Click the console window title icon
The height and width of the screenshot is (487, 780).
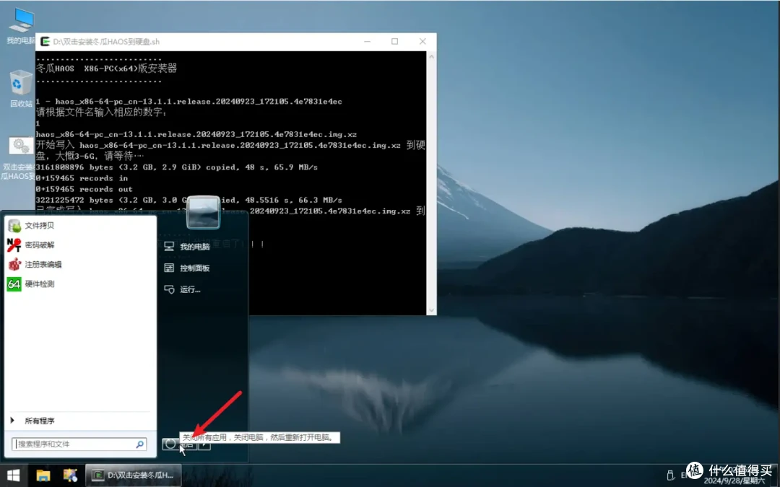point(45,42)
